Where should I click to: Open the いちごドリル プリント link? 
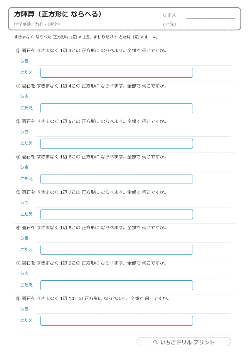pyautogui.click(x=184, y=342)
